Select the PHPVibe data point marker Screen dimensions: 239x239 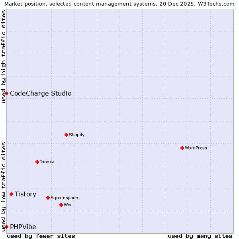(6, 227)
